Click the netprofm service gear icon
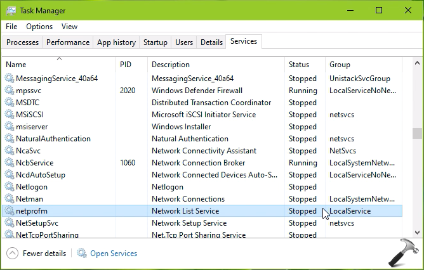 pos(10,211)
